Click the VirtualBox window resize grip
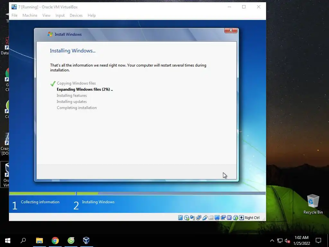Image resolution: width=329 pixels, height=247 pixels. [264, 219]
